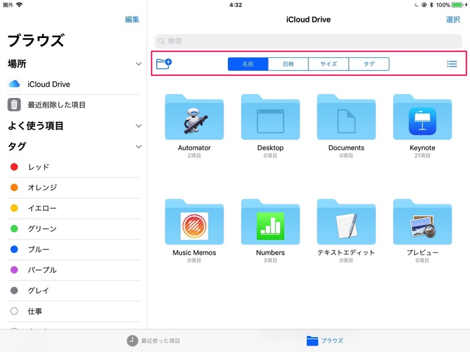This screenshot has width=470, height=352.
Task: Open the Automator folder
Action: tap(194, 117)
